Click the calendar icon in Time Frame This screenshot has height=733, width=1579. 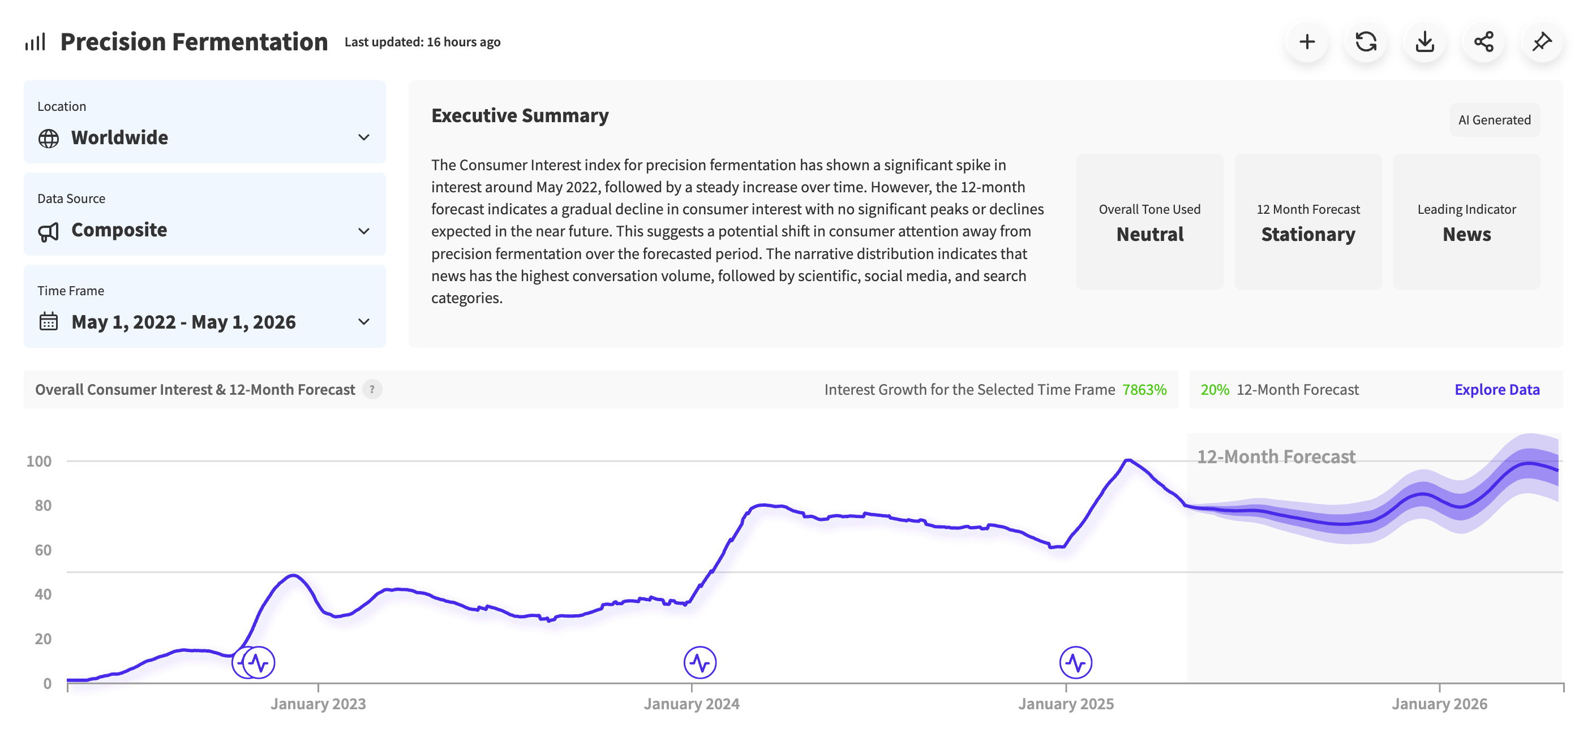tap(49, 321)
